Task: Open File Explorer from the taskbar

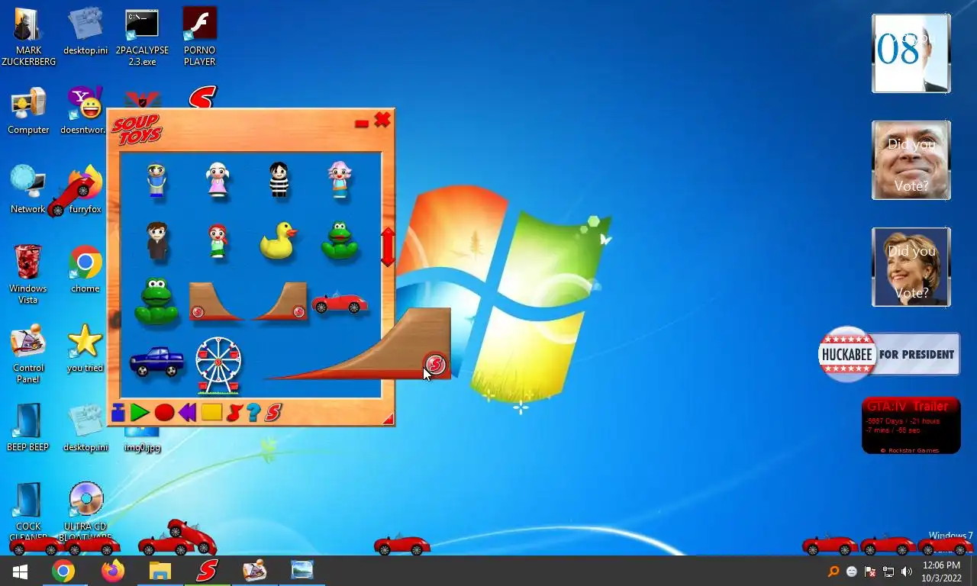Action: 160,571
